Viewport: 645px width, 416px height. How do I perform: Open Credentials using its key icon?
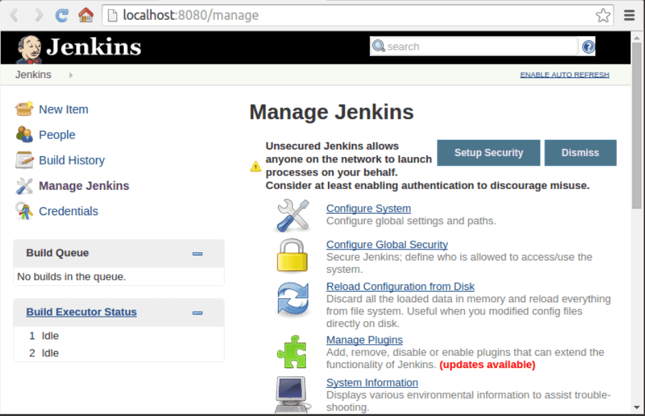coord(23,210)
